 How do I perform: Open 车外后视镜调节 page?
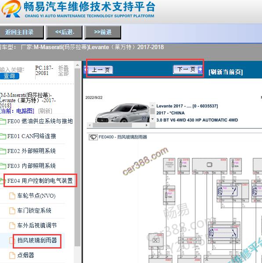tap(37, 225)
